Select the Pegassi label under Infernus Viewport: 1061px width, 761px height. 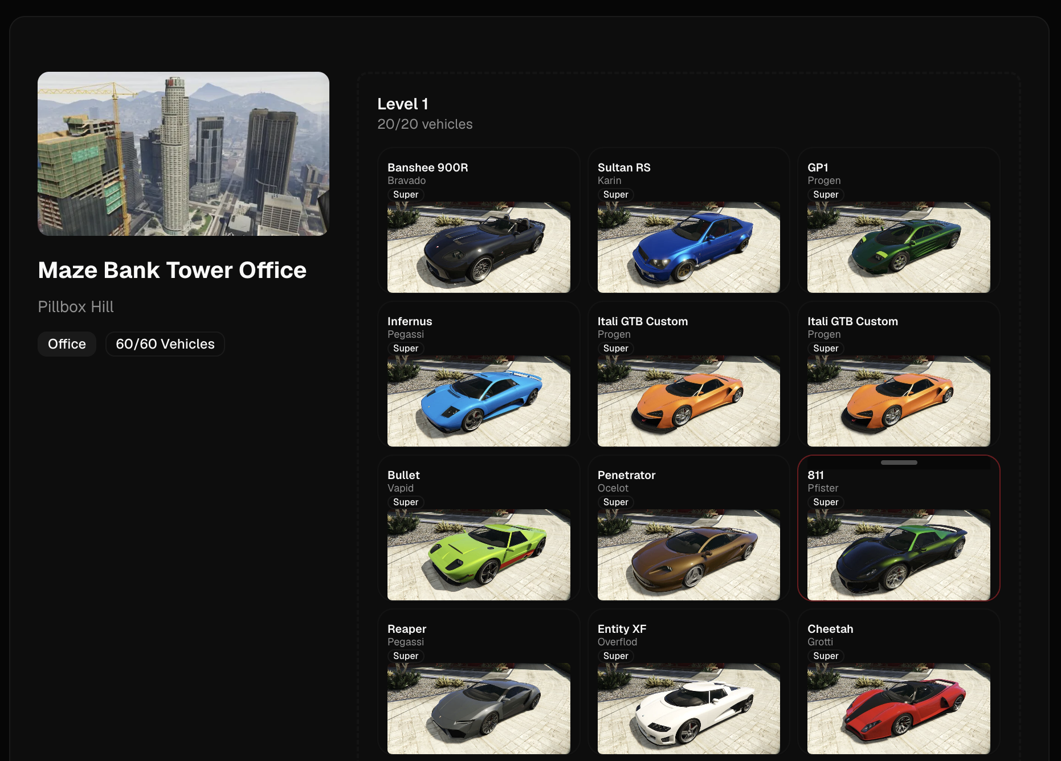click(x=406, y=334)
